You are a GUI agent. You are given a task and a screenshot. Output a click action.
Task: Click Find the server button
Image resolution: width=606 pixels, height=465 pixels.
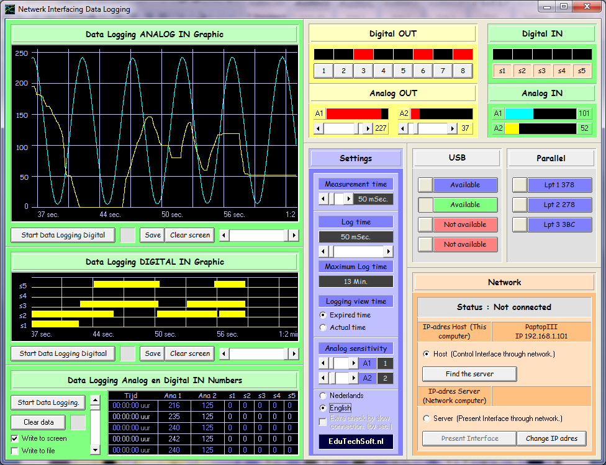[469, 374]
